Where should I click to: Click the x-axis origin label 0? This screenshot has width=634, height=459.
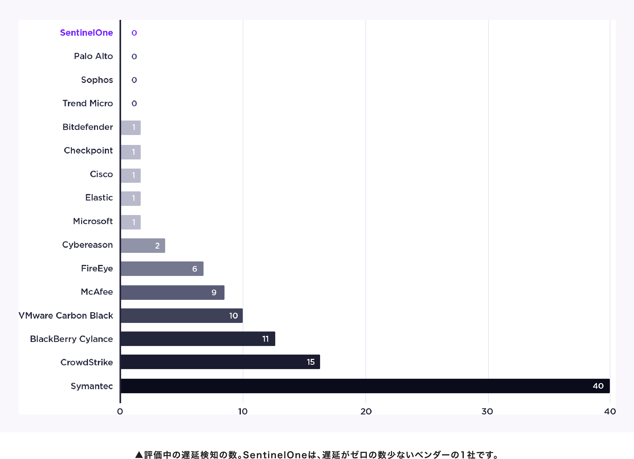click(x=120, y=411)
